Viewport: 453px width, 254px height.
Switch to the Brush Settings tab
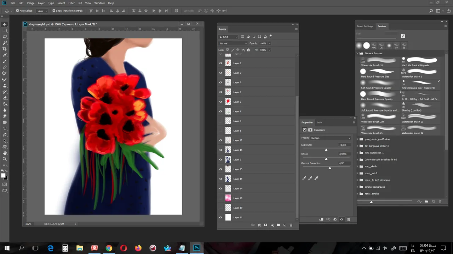(x=365, y=26)
